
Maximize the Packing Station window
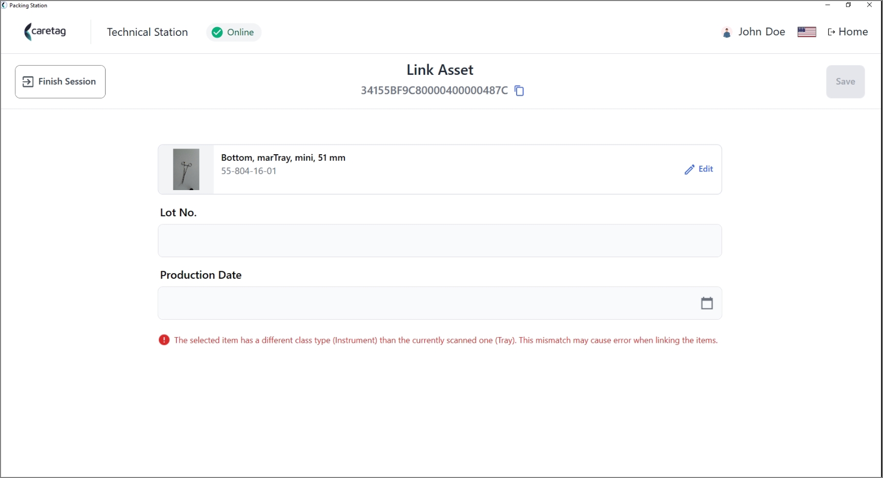coord(848,5)
